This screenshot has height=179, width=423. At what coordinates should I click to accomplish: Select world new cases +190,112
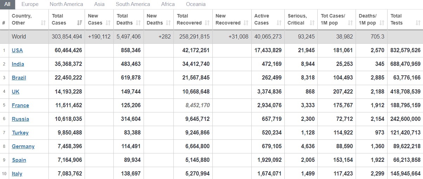pos(99,36)
